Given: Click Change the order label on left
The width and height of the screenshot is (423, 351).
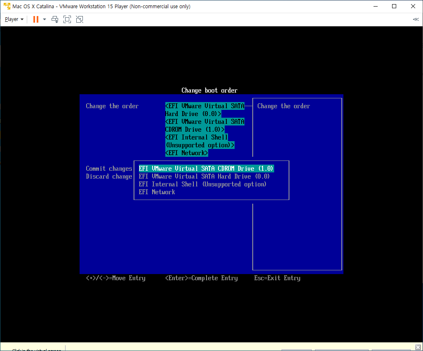Looking at the screenshot, I should [112, 106].
